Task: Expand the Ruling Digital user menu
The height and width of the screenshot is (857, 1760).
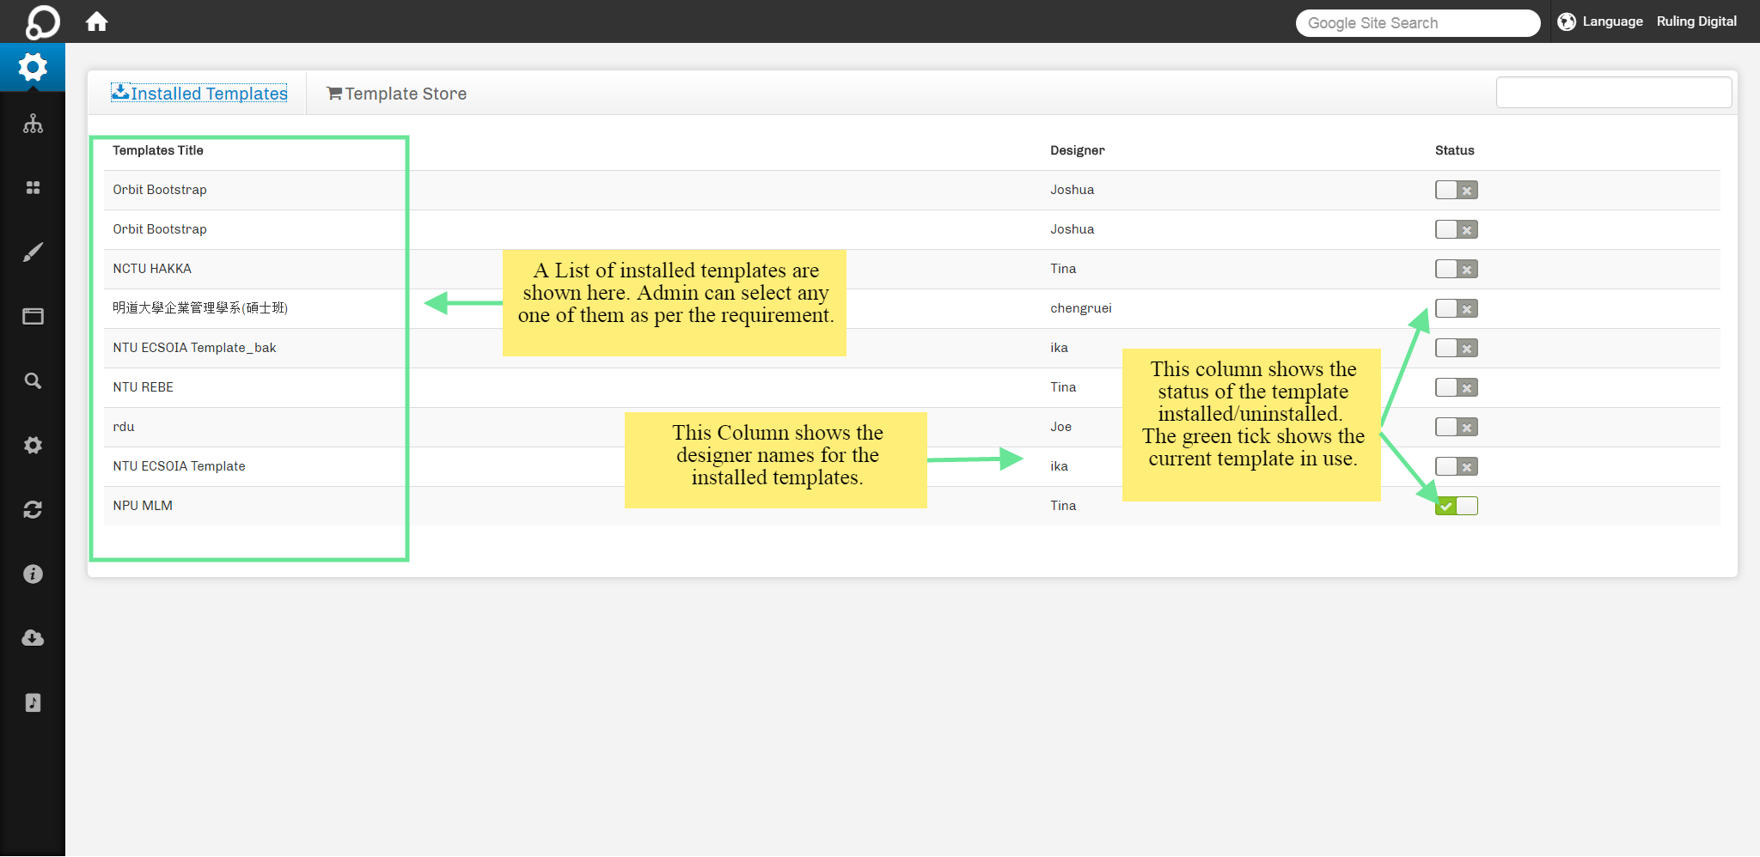Action: 1696,21
